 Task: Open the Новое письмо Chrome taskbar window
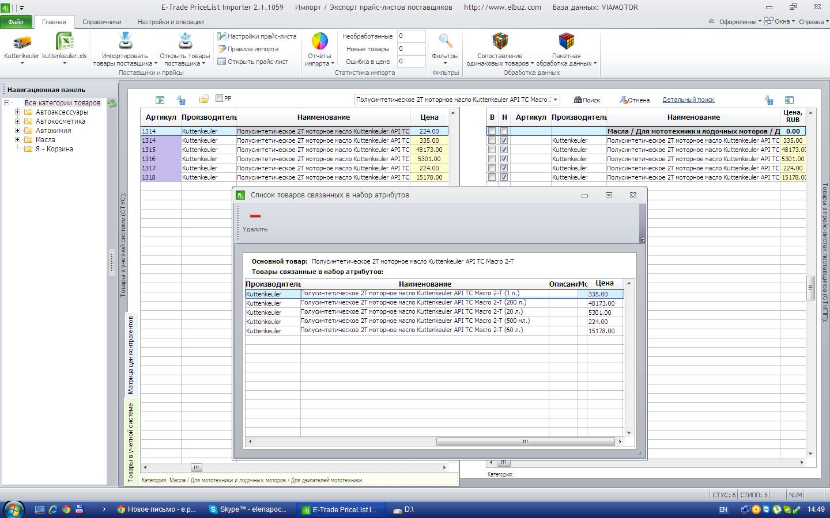(157, 509)
